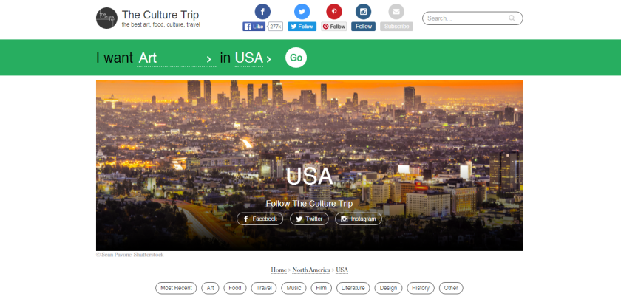Click the Pinterest Follow button
The image size is (621, 302).
coord(334,27)
